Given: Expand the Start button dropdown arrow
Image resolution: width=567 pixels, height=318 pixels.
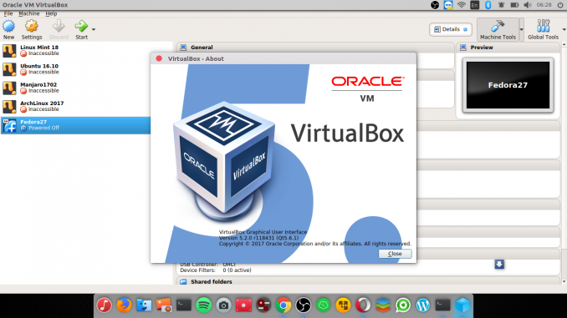Looking at the screenshot, I should point(94,29).
